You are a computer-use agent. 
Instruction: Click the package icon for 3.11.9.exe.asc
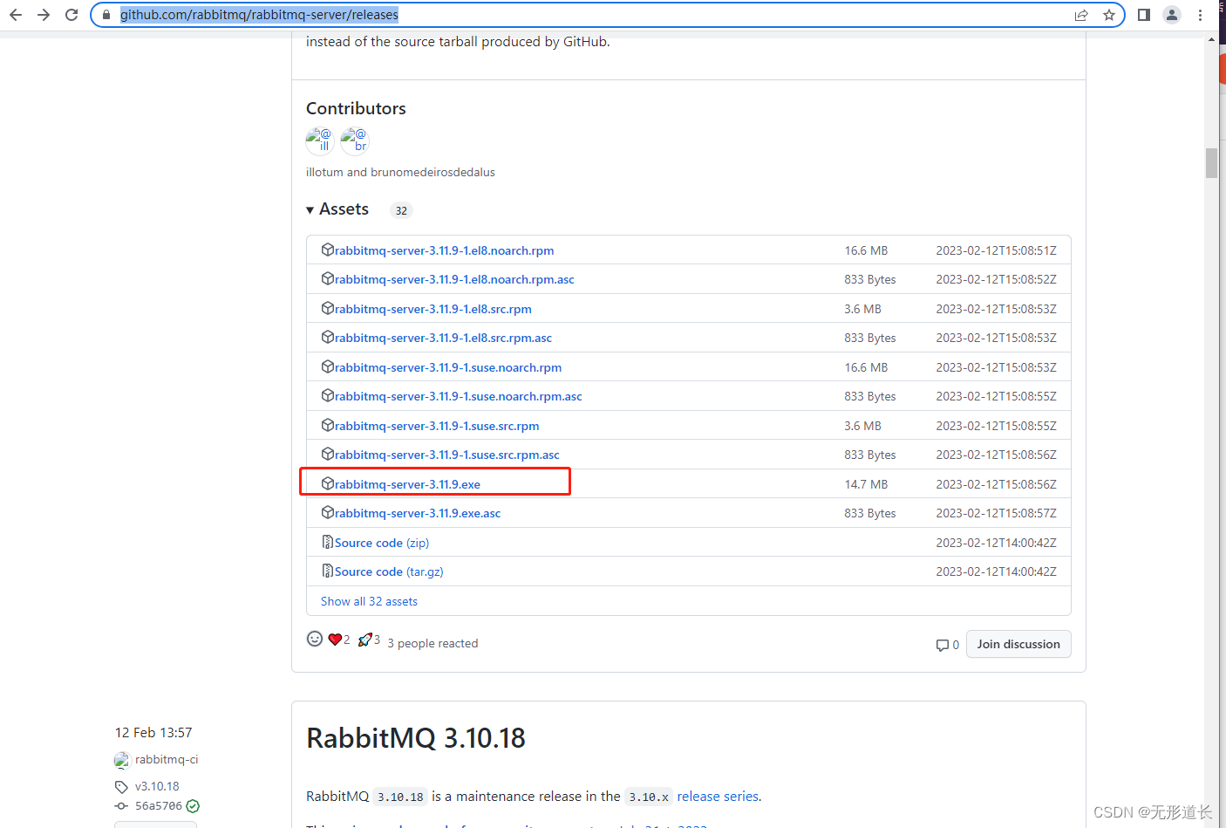328,513
